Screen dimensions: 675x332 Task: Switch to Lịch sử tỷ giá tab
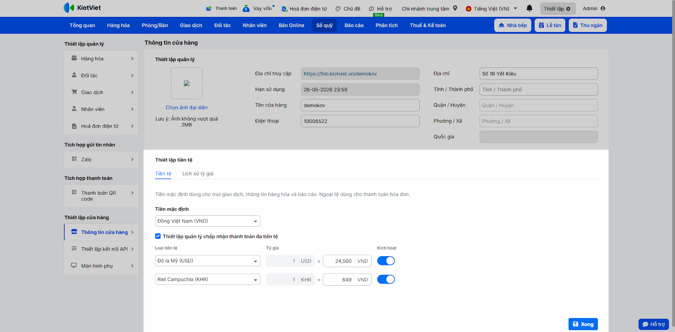click(197, 174)
